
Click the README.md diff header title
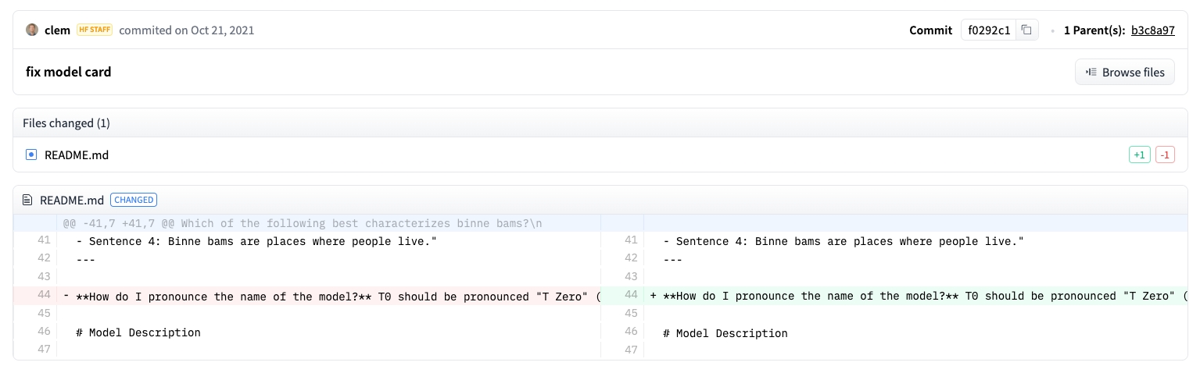tap(72, 200)
